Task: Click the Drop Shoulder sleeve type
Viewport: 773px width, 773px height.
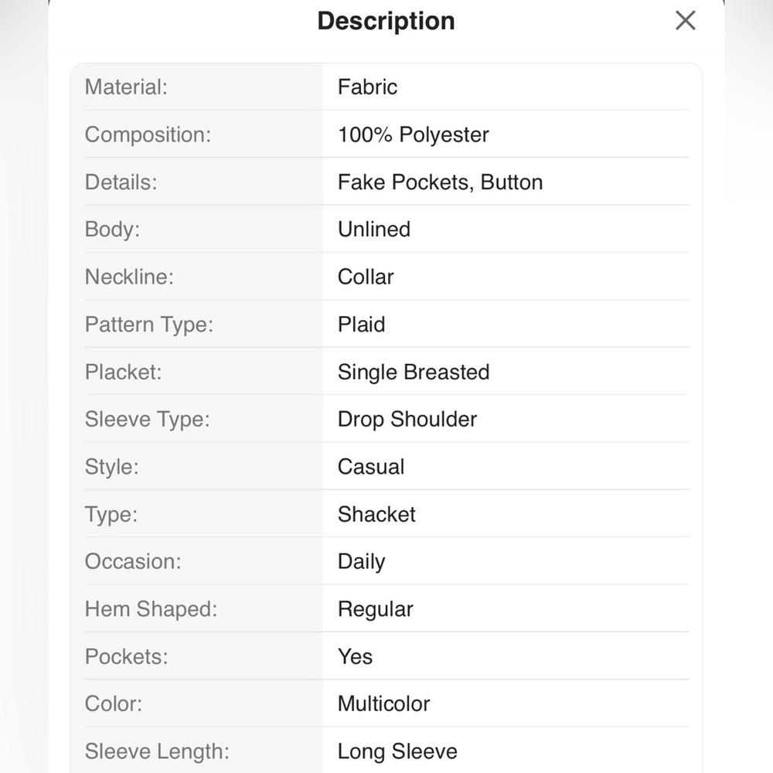Action: coord(407,419)
